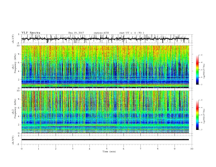216x167 pixels.
Task: Click the 'Time (min)' axis label
Action: tap(109, 151)
